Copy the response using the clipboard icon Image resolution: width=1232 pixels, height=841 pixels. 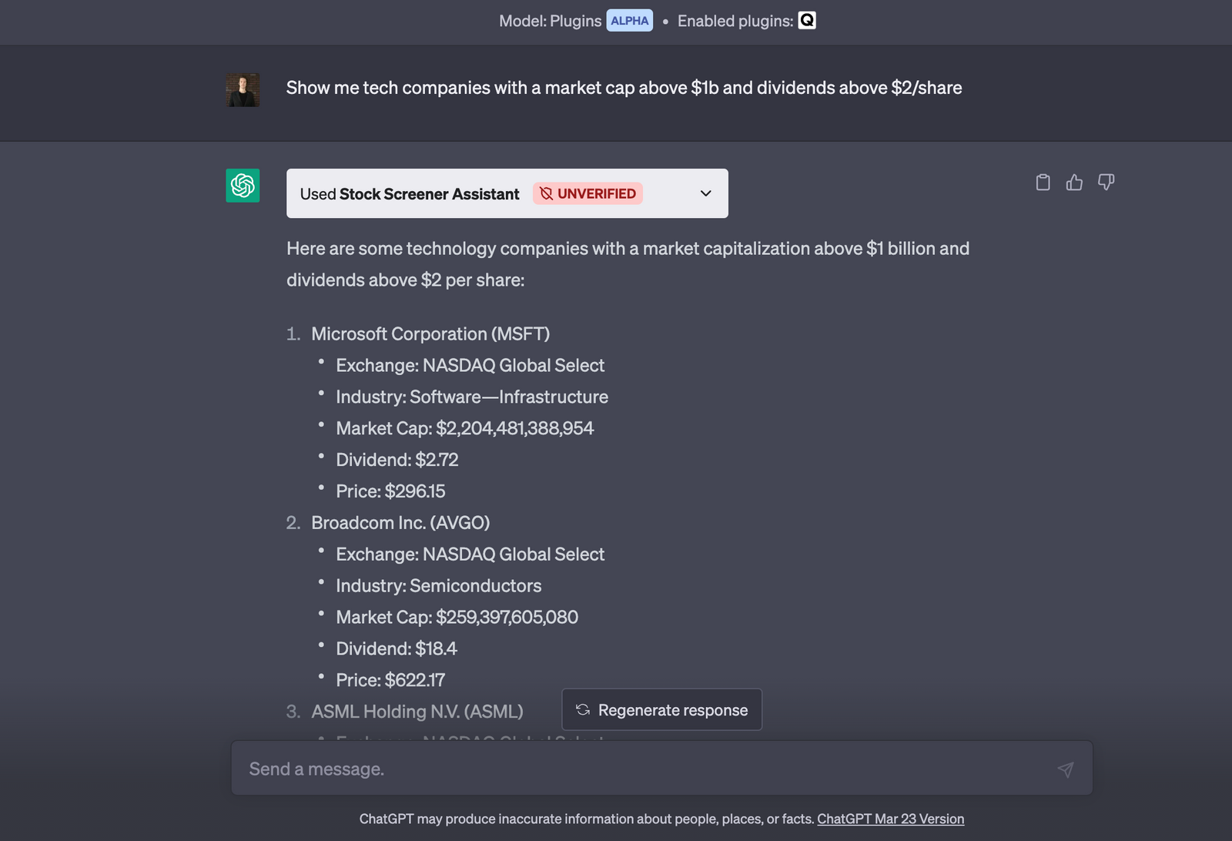[x=1043, y=183]
